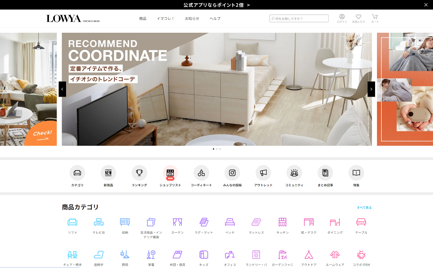
Task: Open the コミュニティ people icon
Action: 294,173
